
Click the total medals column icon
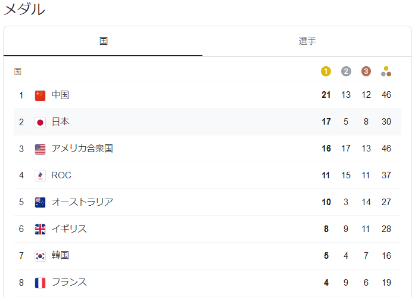coord(386,72)
